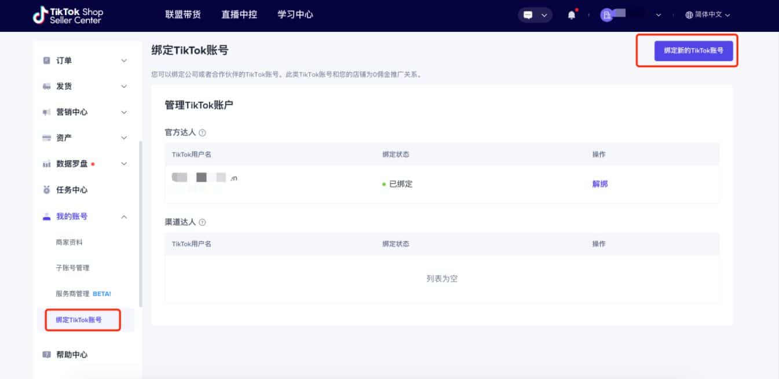The width and height of the screenshot is (779, 379).
Task: Open the chat icon dropdown arrow
Action: (x=544, y=16)
